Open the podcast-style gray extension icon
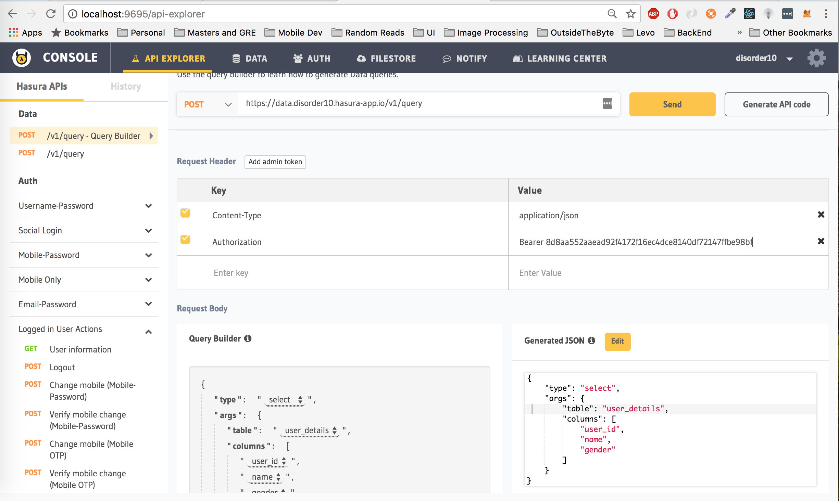 (x=768, y=14)
